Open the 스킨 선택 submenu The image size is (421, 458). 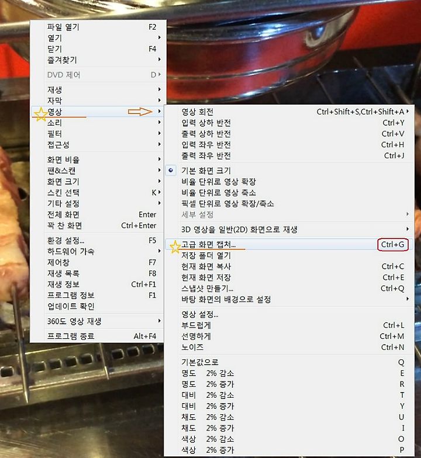[98, 193]
